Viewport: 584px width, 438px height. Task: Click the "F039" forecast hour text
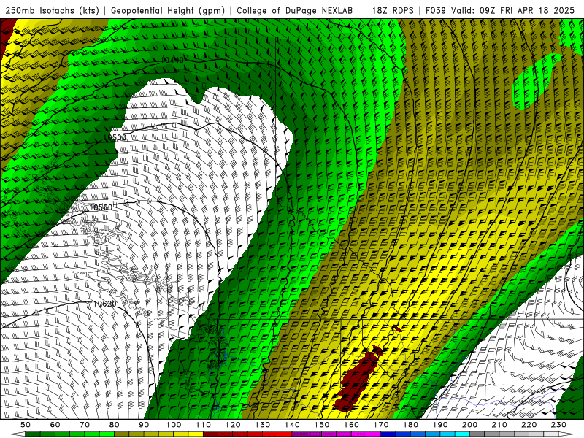coord(435,10)
